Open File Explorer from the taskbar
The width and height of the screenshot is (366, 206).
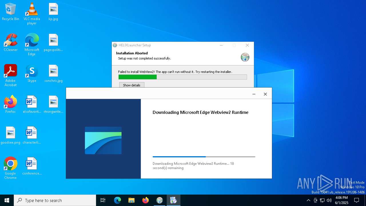[131, 200]
